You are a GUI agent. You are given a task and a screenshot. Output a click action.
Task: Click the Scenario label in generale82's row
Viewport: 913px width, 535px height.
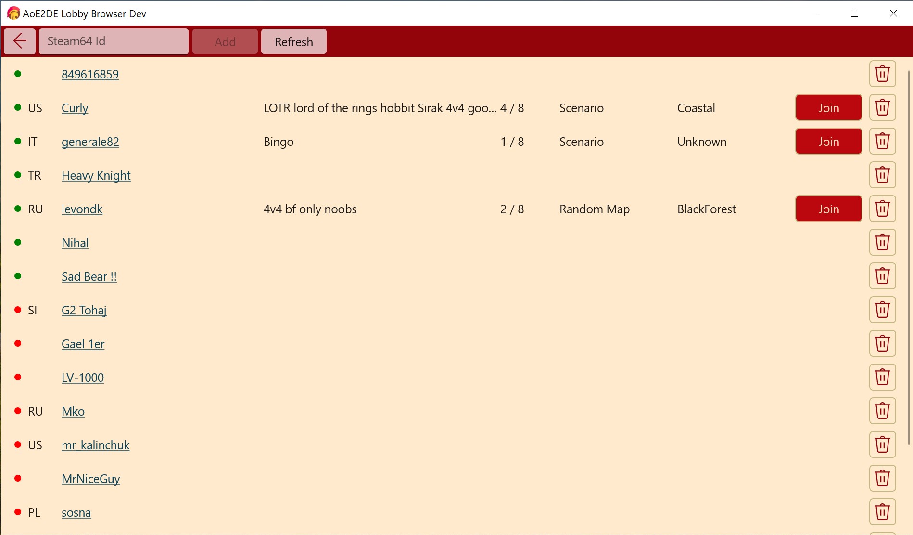pos(582,142)
